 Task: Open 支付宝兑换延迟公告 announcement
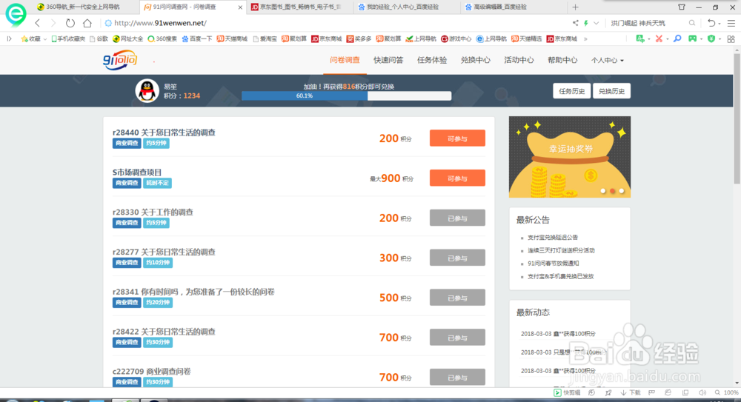coord(553,237)
